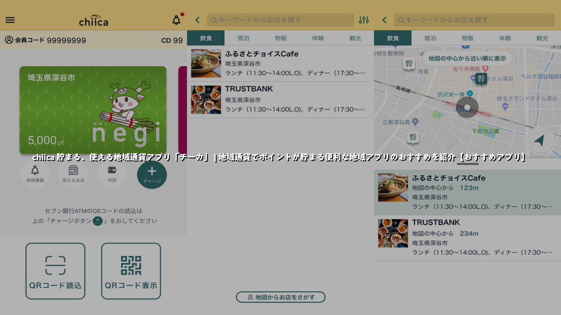
Task: Open QRコード読込 scanner
Action: click(x=55, y=271)
